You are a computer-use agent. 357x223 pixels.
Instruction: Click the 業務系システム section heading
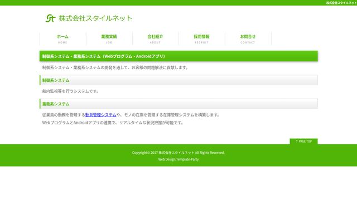pyautogui.click(x=178, y=104)
